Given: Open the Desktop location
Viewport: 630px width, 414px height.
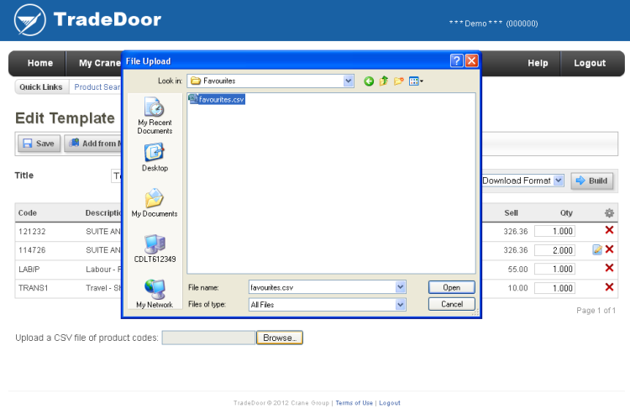Looking at the screenshot, I should (x=155, y=157).
